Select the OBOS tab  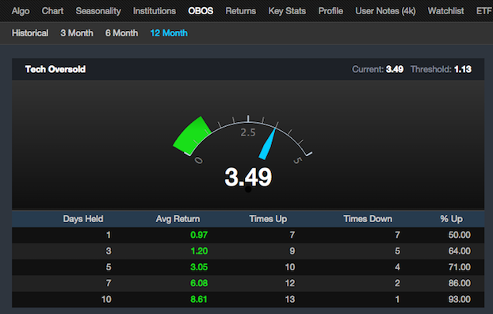[201, 11]
